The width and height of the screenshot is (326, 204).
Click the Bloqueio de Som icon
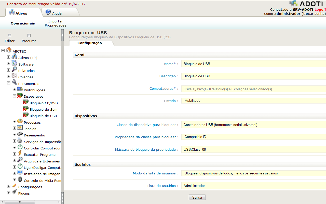tap(25, 108)
